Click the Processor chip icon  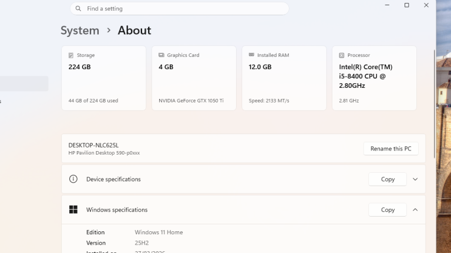342,55
